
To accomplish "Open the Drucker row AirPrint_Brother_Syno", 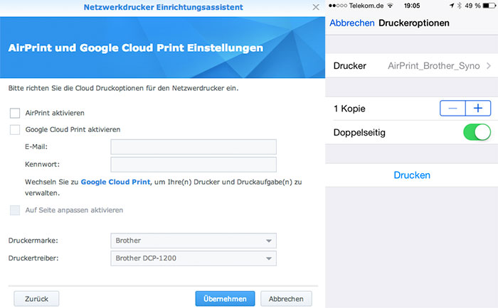I will 412,65.
